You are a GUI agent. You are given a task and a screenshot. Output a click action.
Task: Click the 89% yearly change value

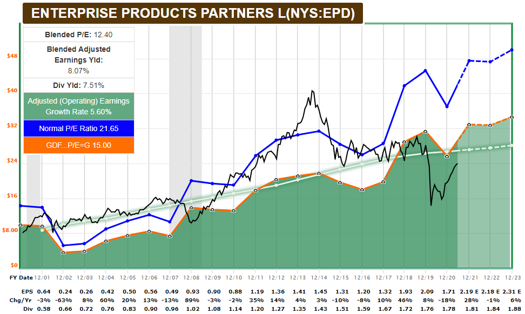(193, 301)
